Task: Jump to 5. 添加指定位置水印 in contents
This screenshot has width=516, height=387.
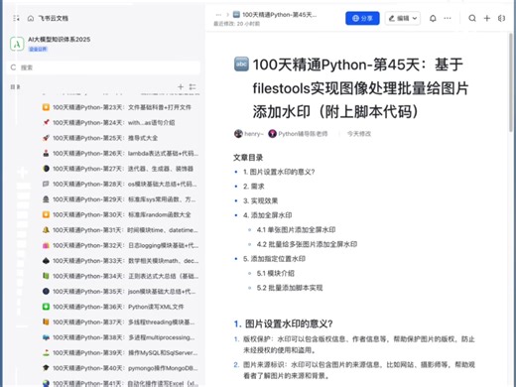Action: [x=274, y=259]
